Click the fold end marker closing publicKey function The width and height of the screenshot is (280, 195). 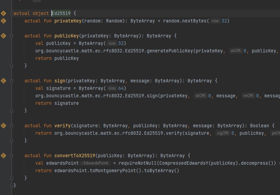click(x=12, y=66)
